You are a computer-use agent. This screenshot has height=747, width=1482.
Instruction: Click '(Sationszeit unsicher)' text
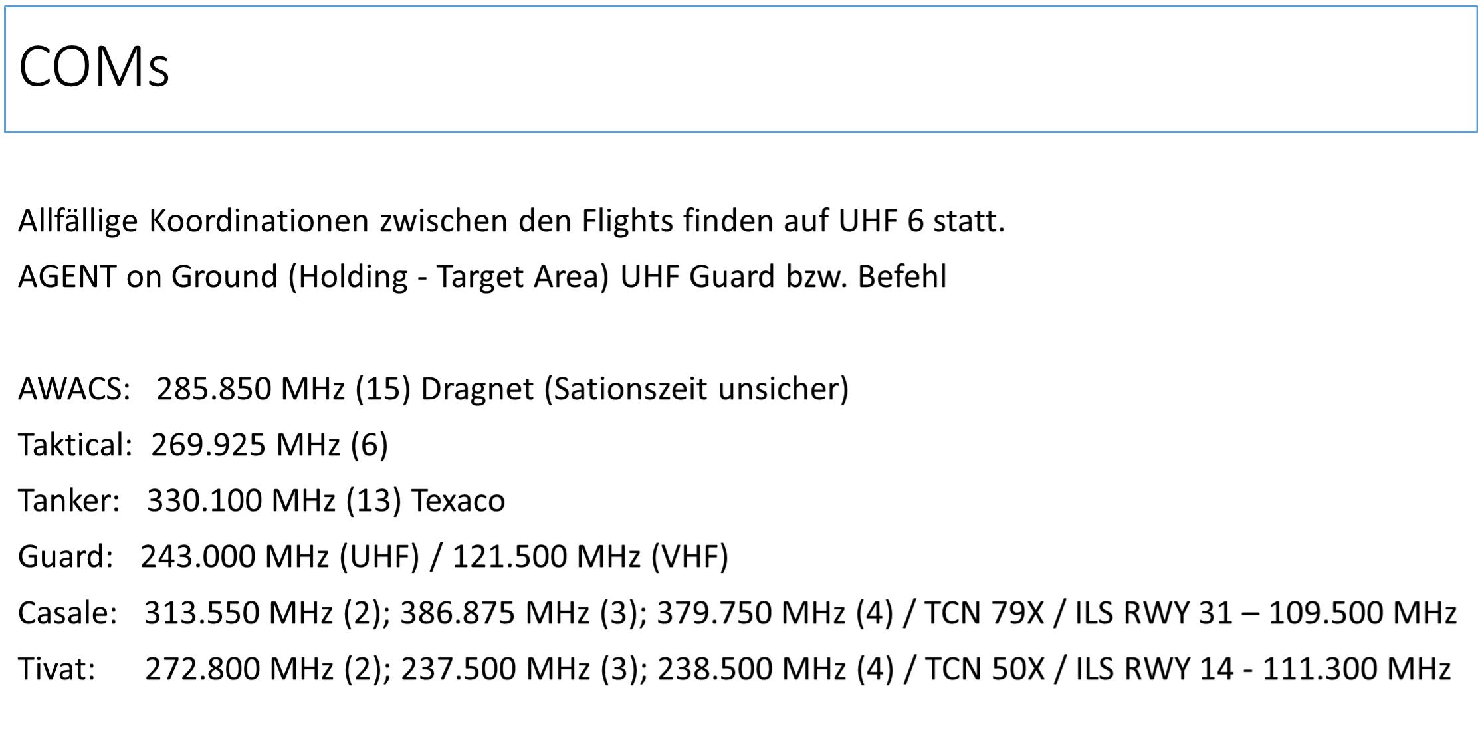(x=696, y=389)
